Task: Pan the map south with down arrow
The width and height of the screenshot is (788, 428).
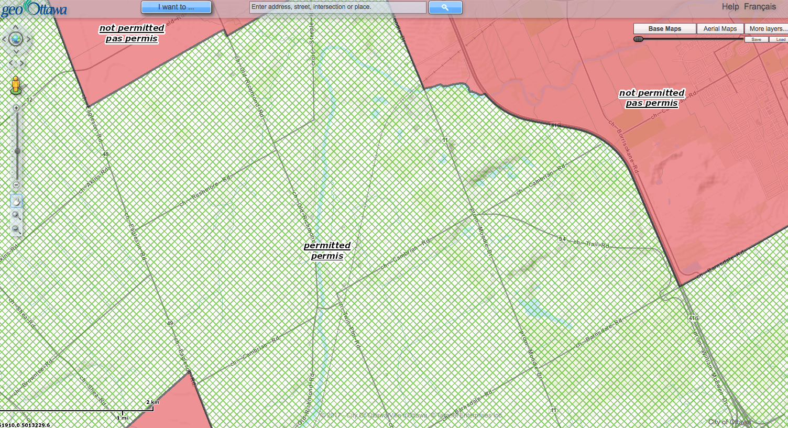Action: coord(16,51)
